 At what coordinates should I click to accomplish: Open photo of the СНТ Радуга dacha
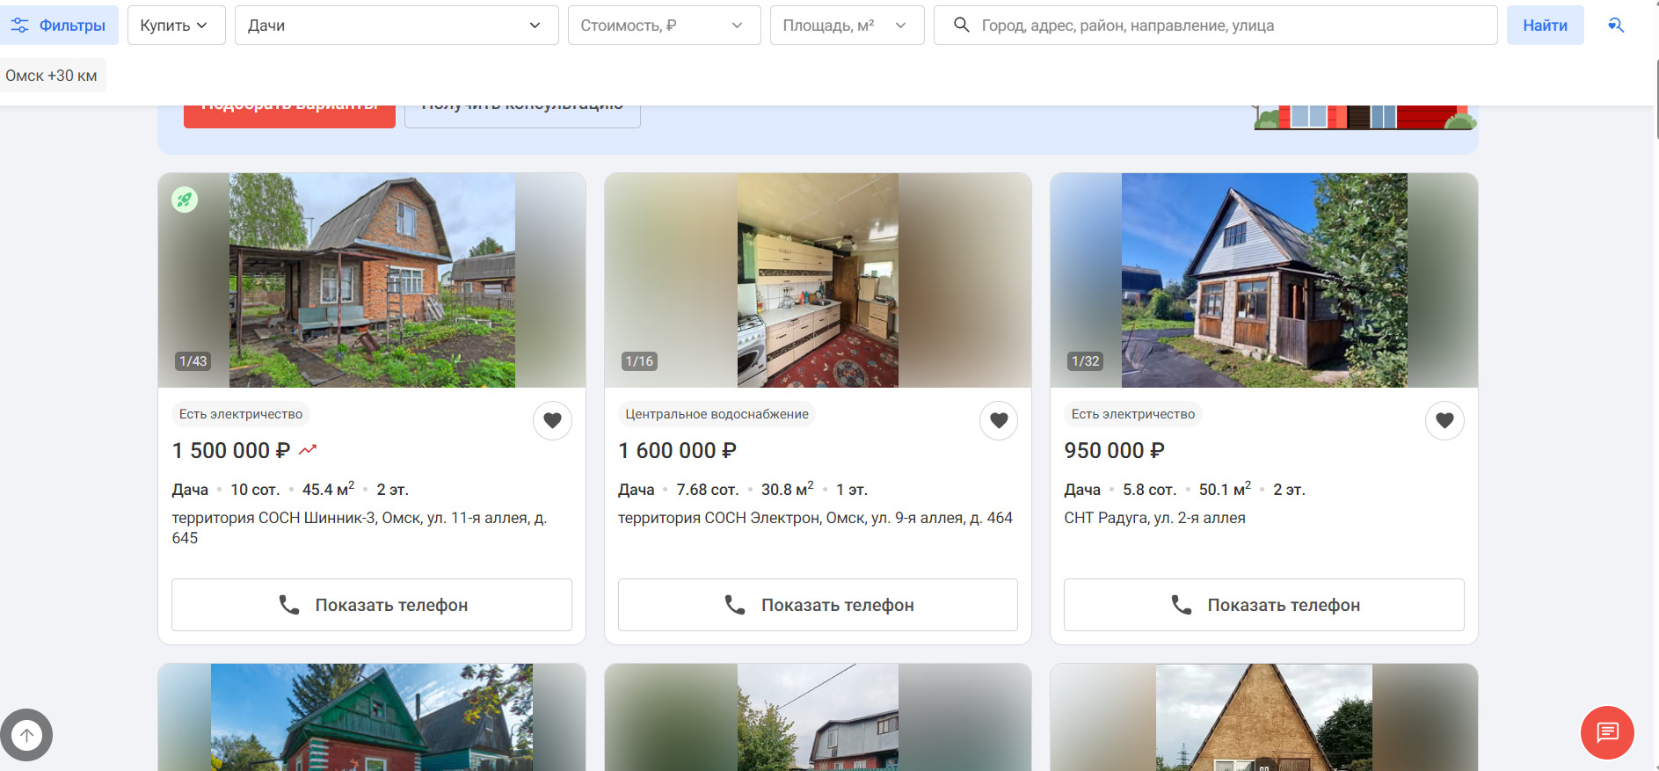coord(1264,280)
